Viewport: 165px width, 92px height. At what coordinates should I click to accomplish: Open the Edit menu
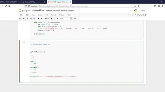(x=27, y=15)
